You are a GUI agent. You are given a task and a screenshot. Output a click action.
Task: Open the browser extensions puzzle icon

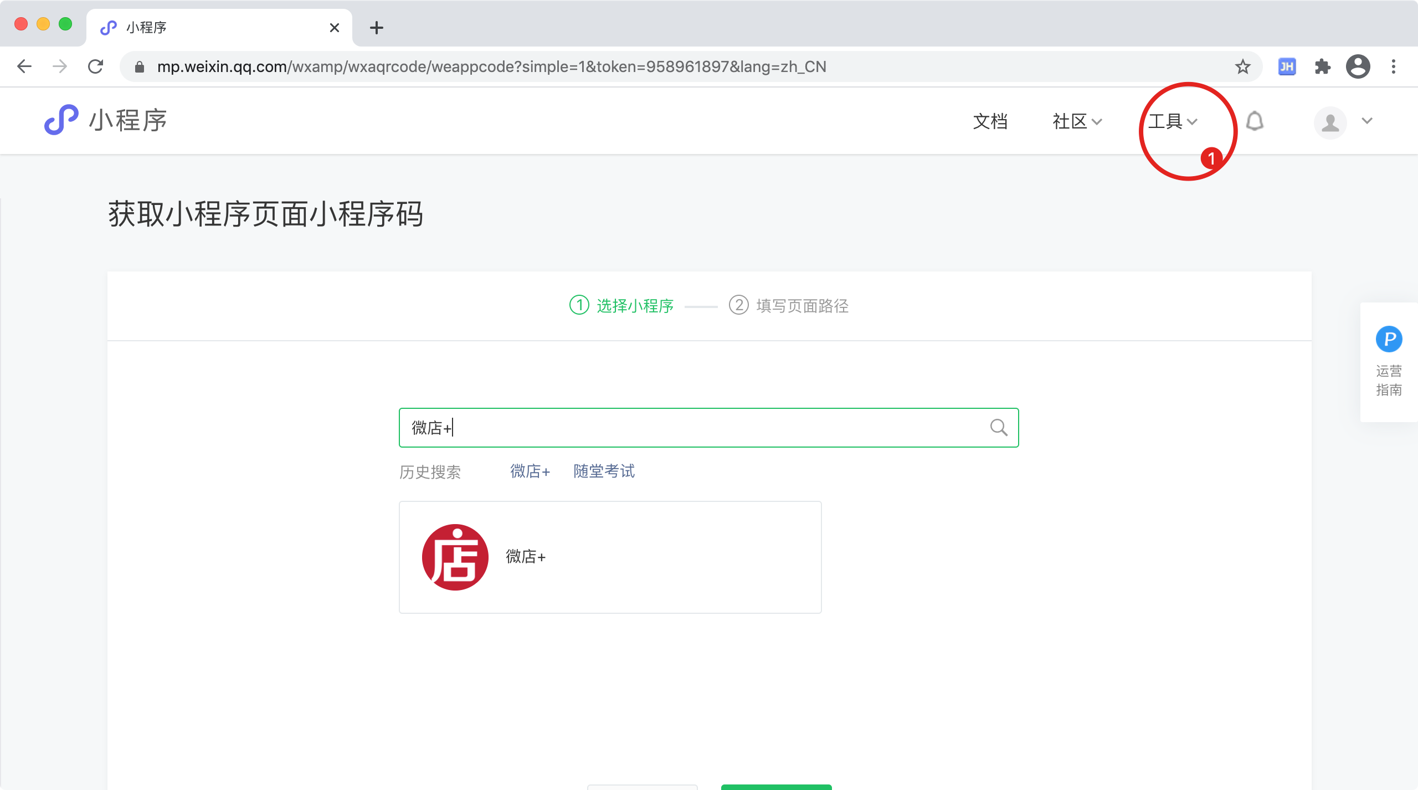tap(1322, 67)
